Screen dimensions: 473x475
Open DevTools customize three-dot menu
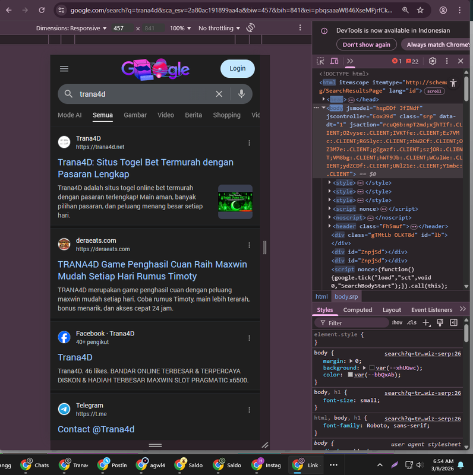pos(447,61)
